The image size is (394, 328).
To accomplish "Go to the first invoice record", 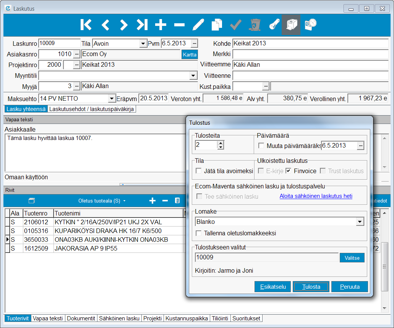I will point(86,25).
